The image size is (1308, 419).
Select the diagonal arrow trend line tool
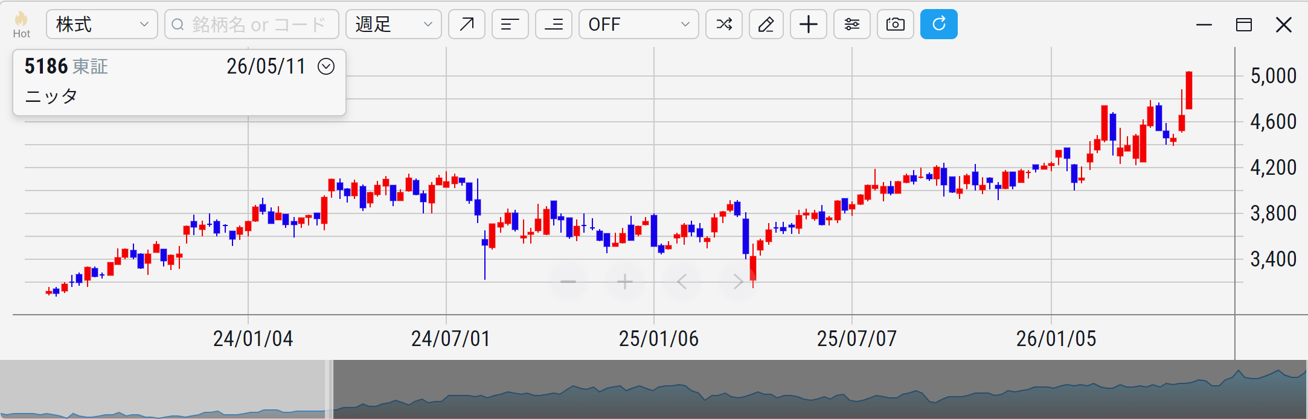[x=467, y=25]
